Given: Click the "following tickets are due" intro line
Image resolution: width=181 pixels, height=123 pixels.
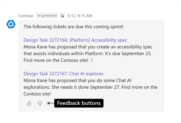Looking at the screenshot, I should click(73, 26).
